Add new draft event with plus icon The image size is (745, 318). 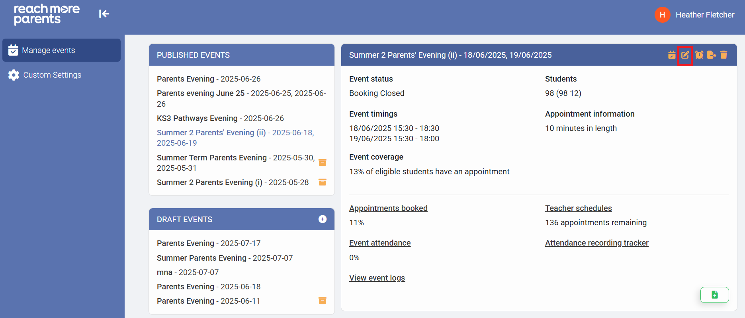pos(323,219)
